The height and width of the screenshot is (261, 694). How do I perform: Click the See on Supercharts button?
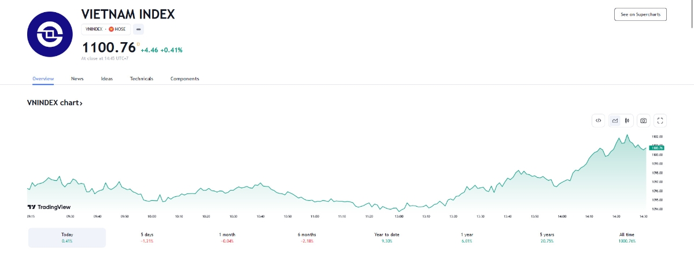coord(640,14)
